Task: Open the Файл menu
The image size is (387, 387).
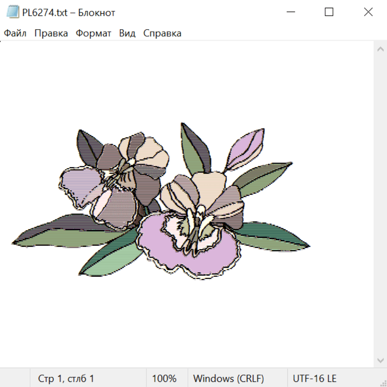Action: point(15,34)
